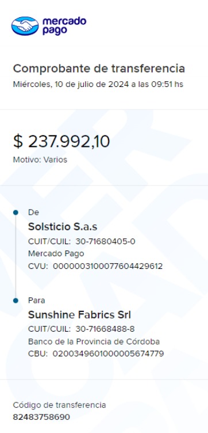Click the mercado pago brand wordmark

tap(64, 26)
